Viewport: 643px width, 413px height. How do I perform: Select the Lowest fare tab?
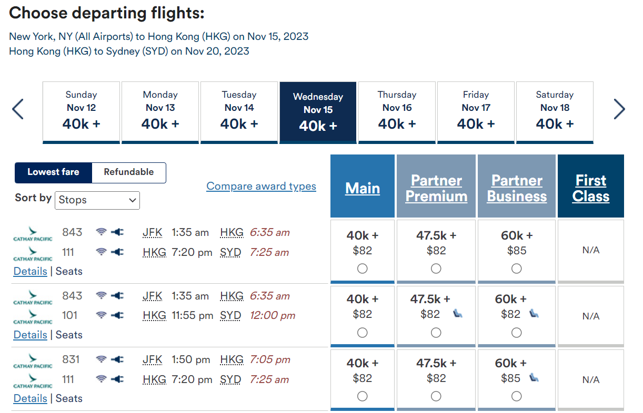53,172
